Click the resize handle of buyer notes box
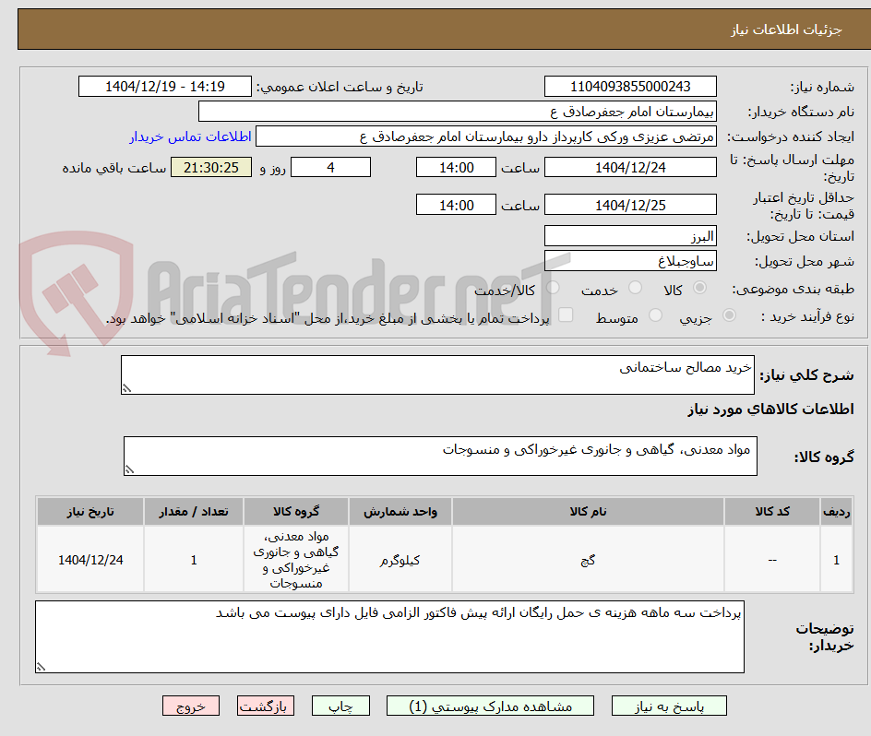 (x=42, y=667)
